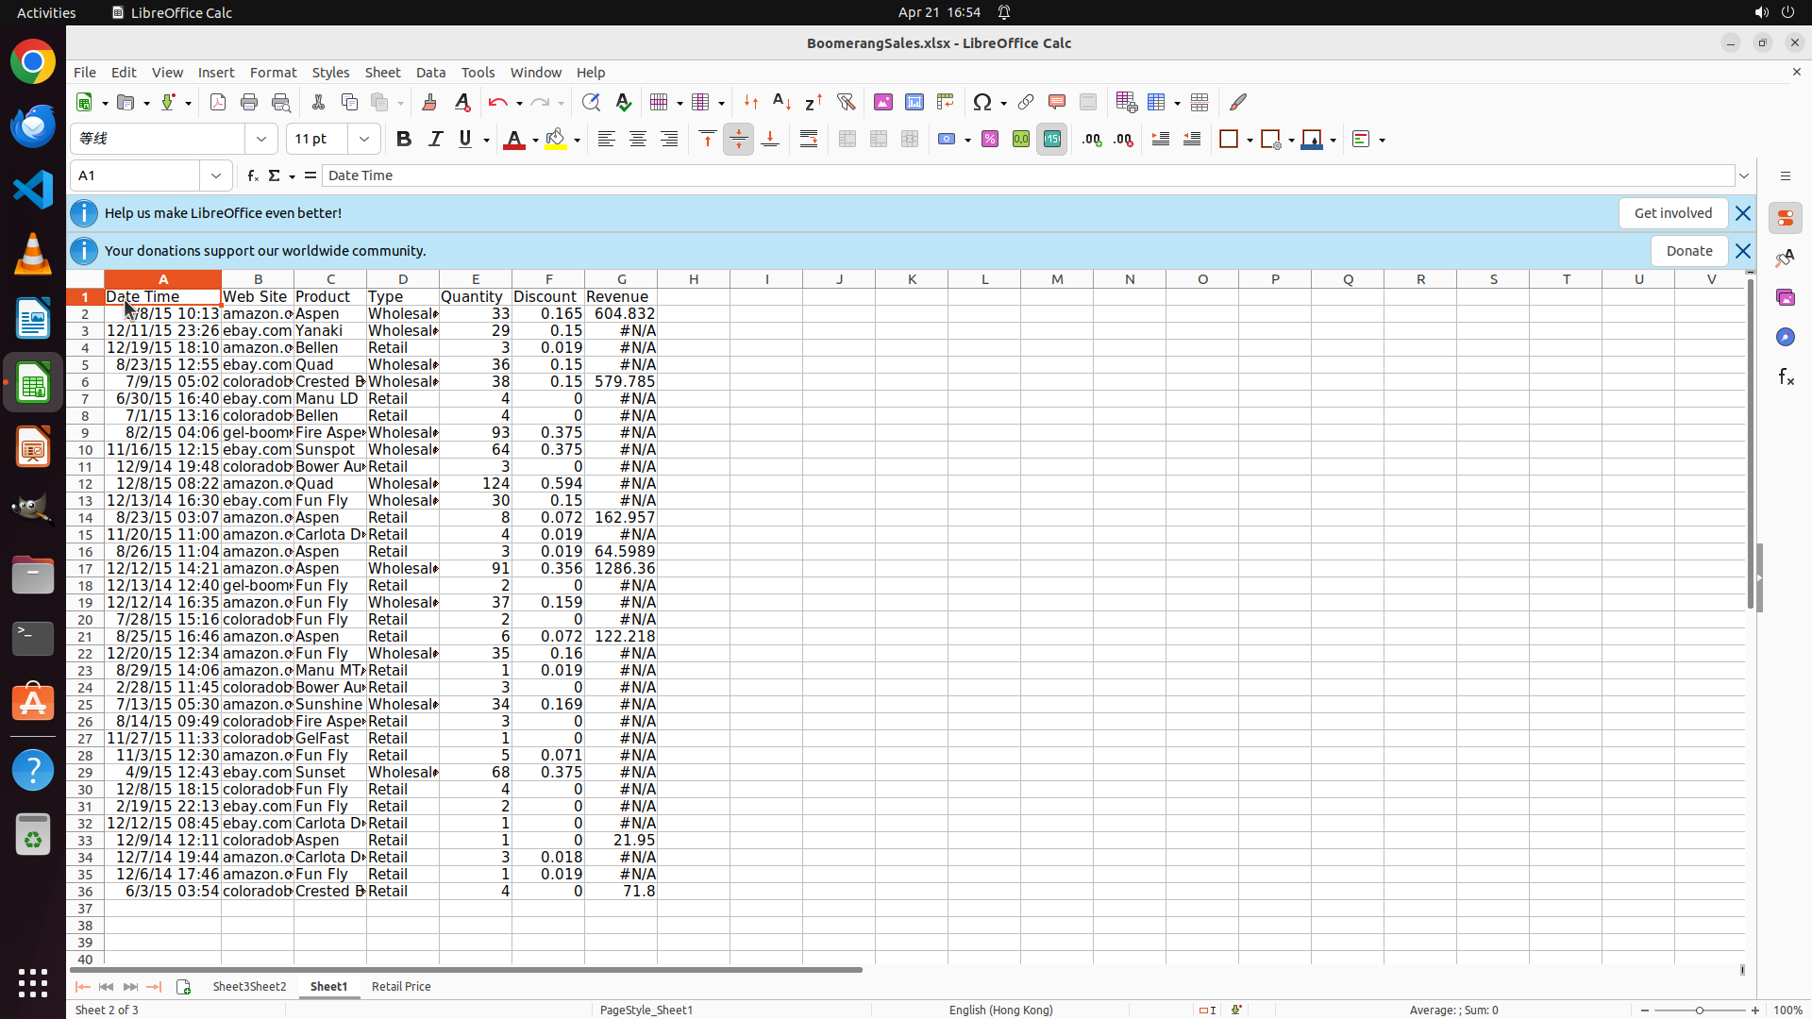Open the Navigator sidebar panel
The image size is (1812, 1019).
tap(1785, 337)
